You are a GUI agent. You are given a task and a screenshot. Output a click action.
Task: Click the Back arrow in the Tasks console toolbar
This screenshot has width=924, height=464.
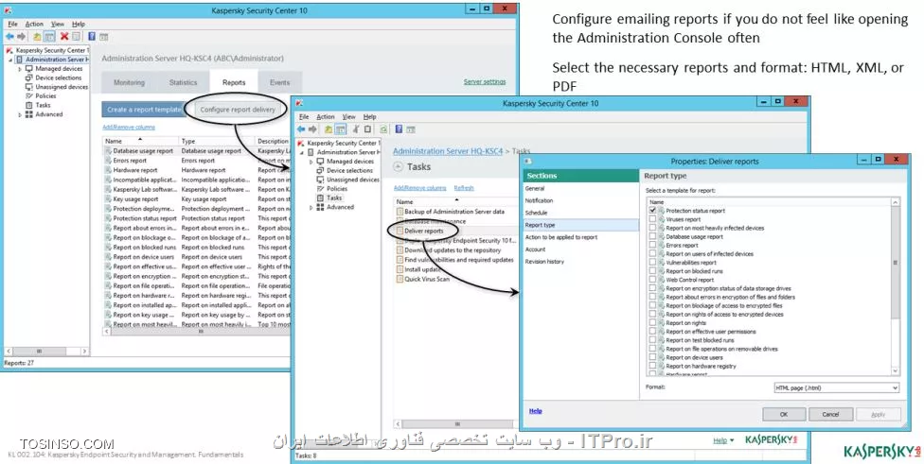pyautogui.click(x=301, y=129)
